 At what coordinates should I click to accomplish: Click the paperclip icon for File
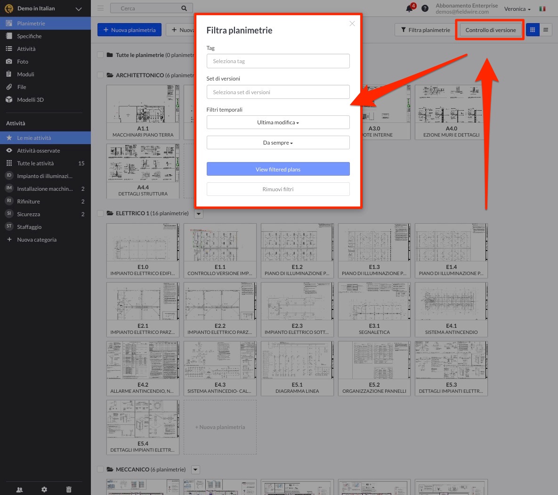point(9,87)
